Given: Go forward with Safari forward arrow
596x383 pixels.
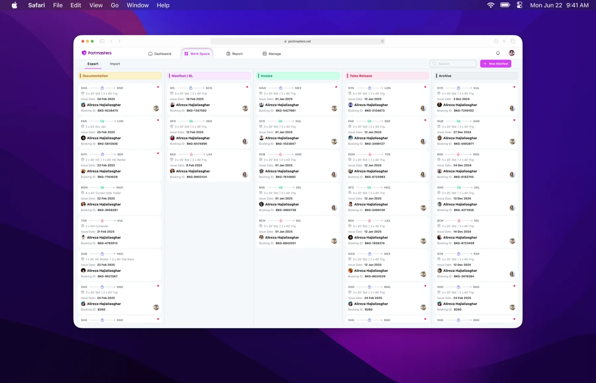Looking at the screenshot, I should tap(120, 41).
